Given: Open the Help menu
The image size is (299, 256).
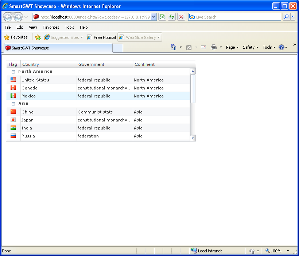Looking at the screenshot, I should [x=84, y=27].
